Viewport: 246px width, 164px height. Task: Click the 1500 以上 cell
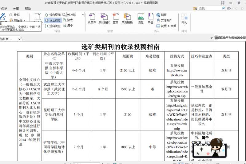128,89
